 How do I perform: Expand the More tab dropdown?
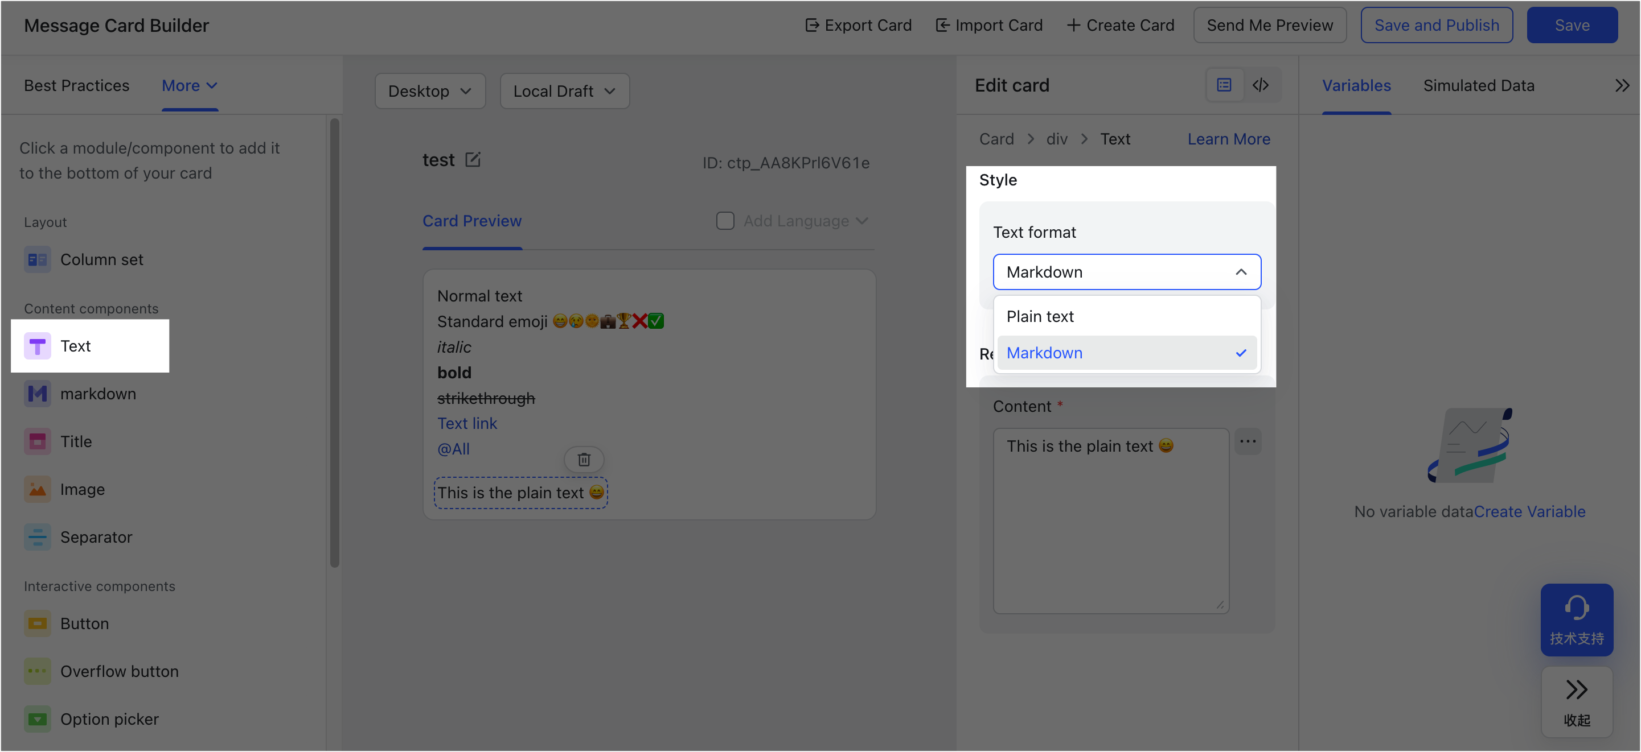click(190, 85)
